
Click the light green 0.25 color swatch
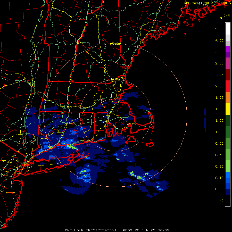pos(228,166)
